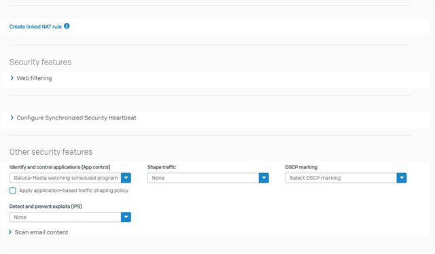Click the chevron icon next to Scan email content
The height and width of the screenshot is (254, 435).
tap(10, 232)
